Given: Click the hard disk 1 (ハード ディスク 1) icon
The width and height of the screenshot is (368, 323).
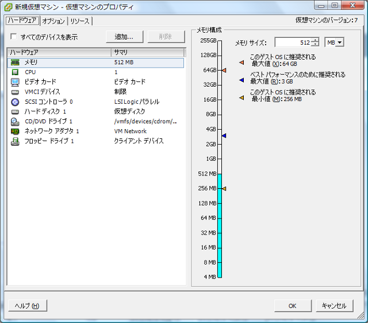Looking at the screenshot, I should coord(16,112).
